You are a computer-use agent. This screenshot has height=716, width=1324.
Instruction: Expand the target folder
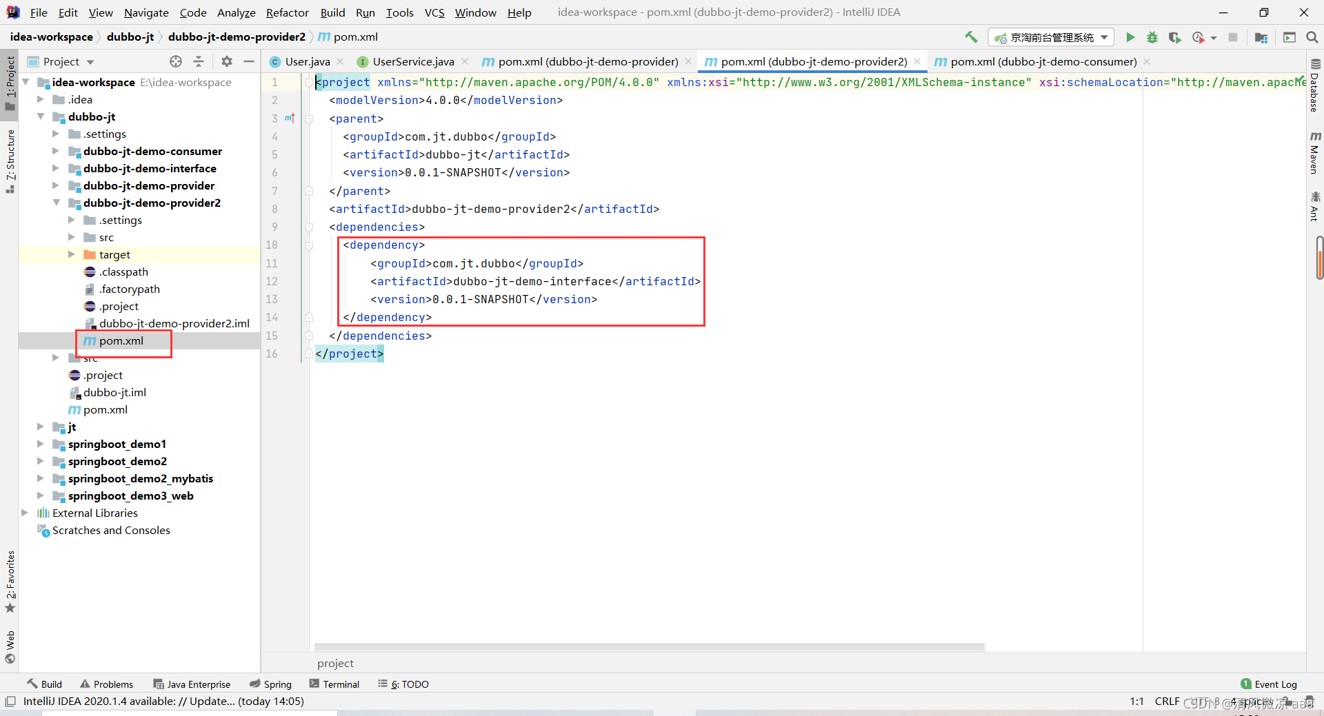(71, 254)
